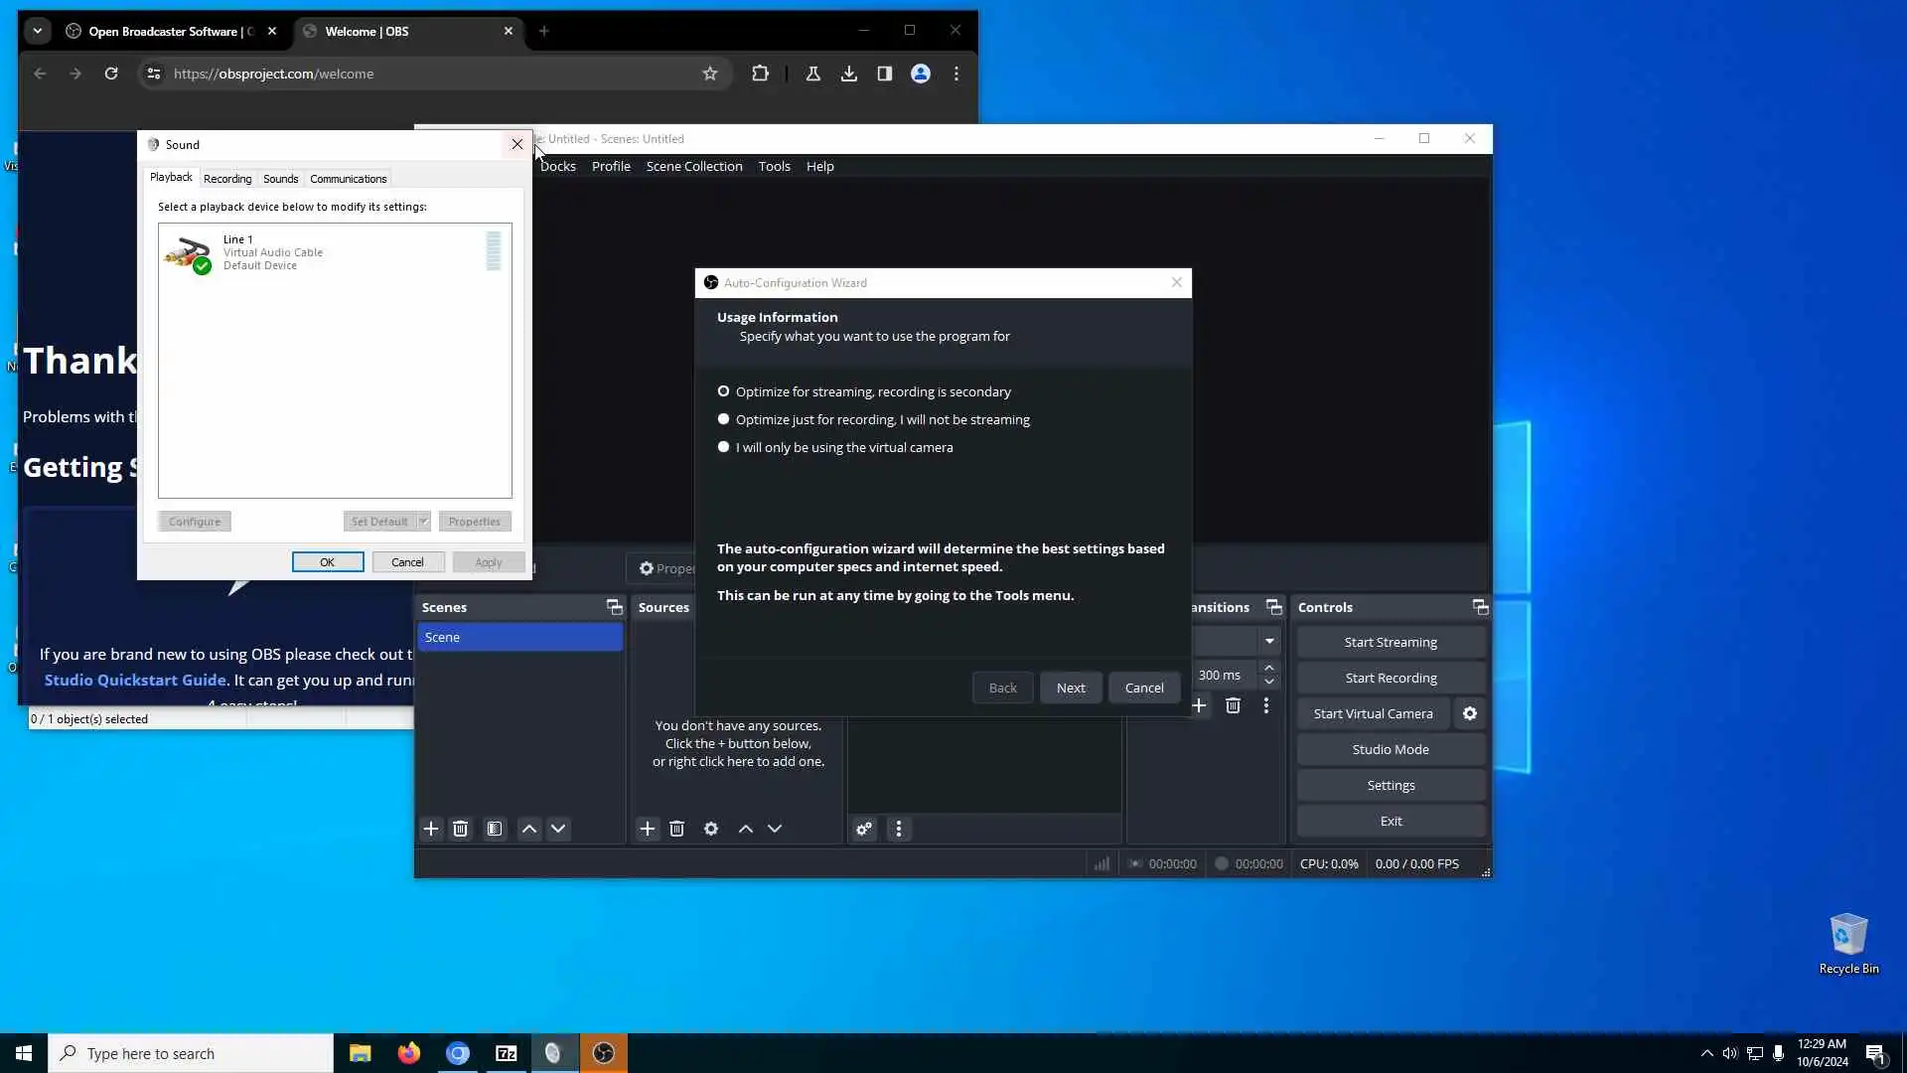Choose Optimize just for recording option
The height and width of the screenshot is (1073, 1907).
(723, 419)
